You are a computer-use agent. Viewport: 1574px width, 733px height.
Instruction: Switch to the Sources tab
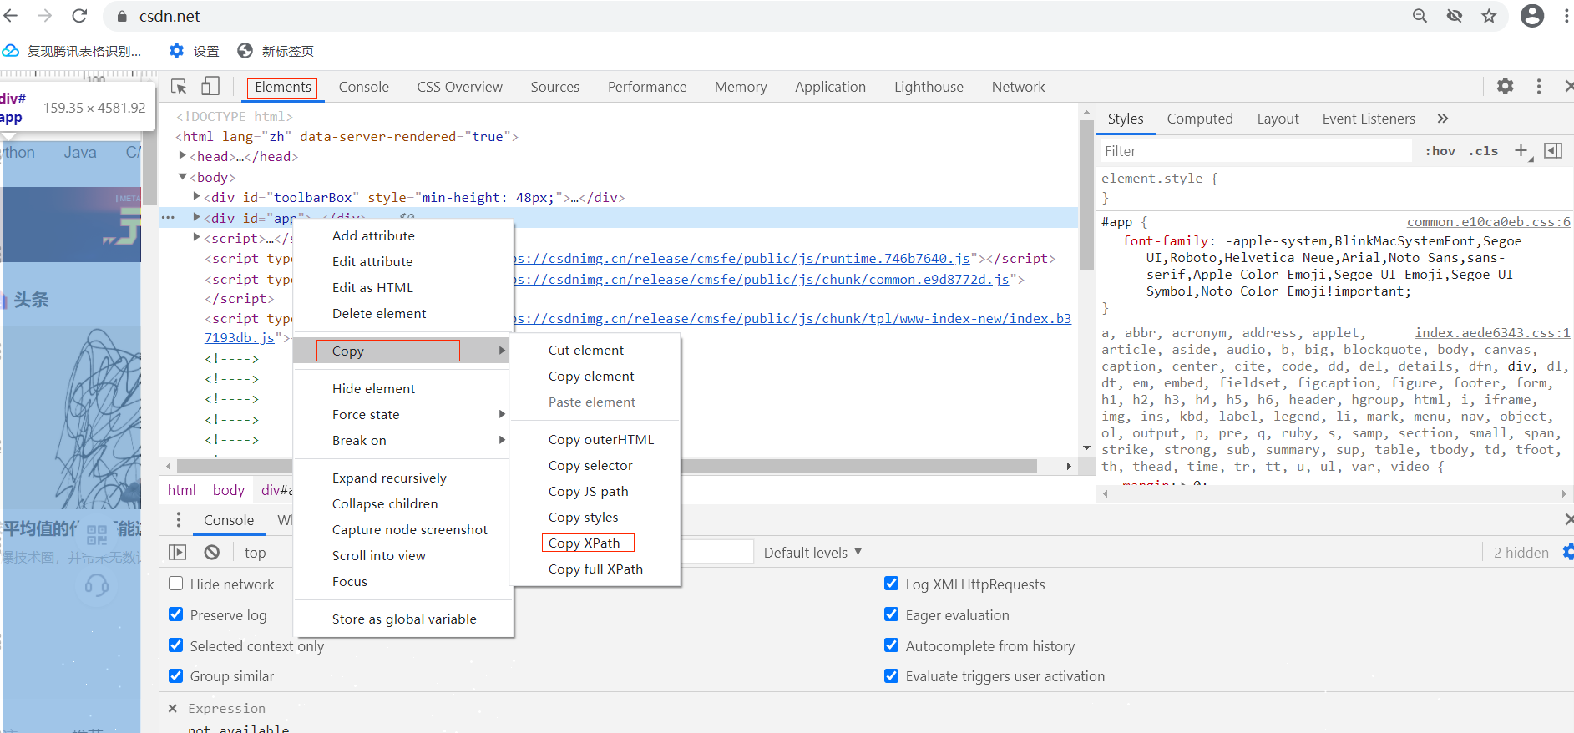tap(554, 87)
